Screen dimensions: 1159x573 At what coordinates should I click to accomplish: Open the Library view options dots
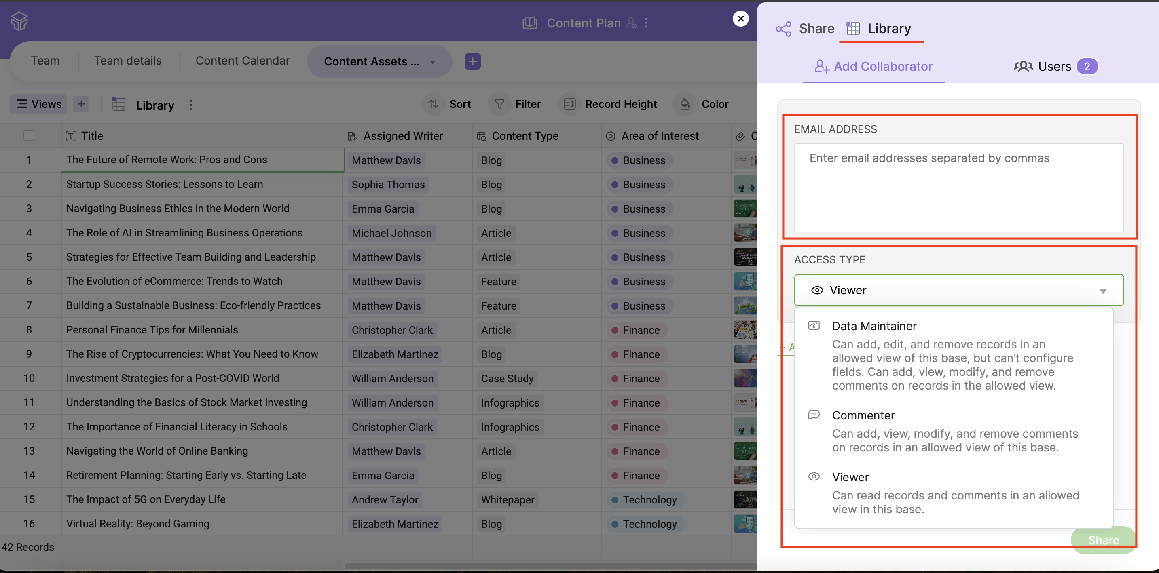(191, 105)
